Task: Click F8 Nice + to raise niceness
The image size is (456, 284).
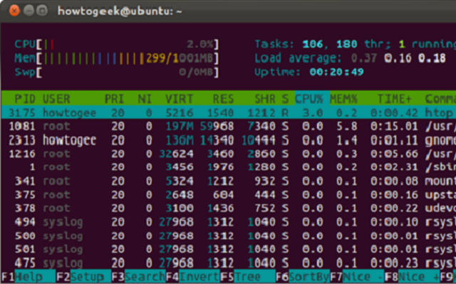Action: tap(412, 278)
